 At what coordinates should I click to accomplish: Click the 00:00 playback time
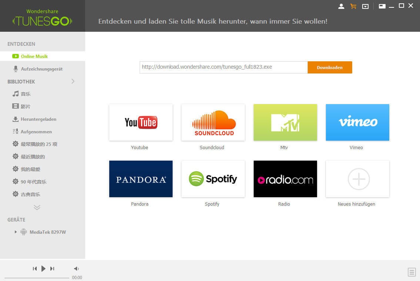(x=77, y=278)
